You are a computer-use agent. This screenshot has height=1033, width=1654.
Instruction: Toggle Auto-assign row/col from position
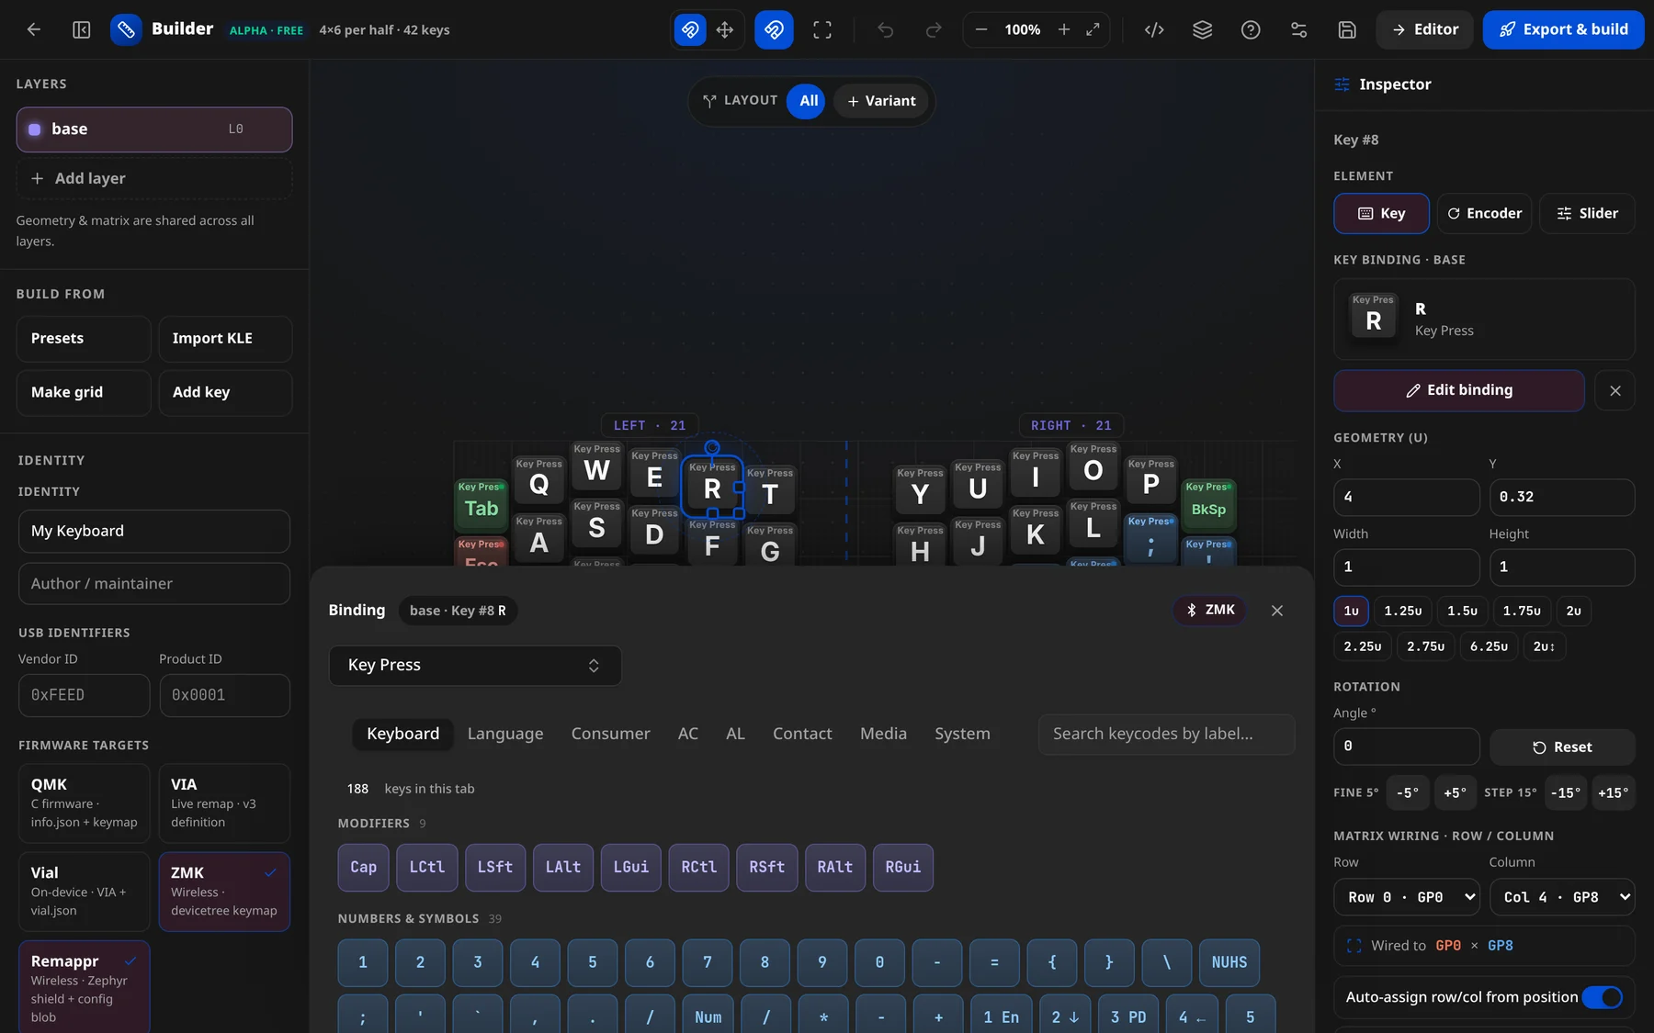(1602, 997)
